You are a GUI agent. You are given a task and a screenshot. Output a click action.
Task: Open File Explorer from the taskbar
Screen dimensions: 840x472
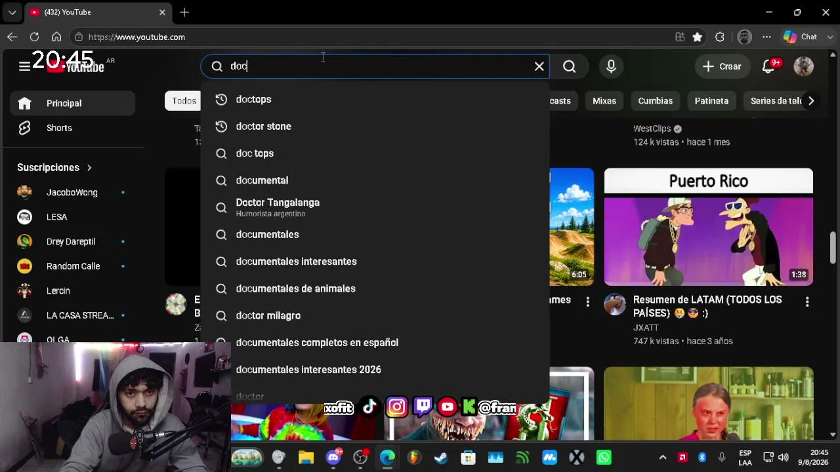(x=306, y=458)
